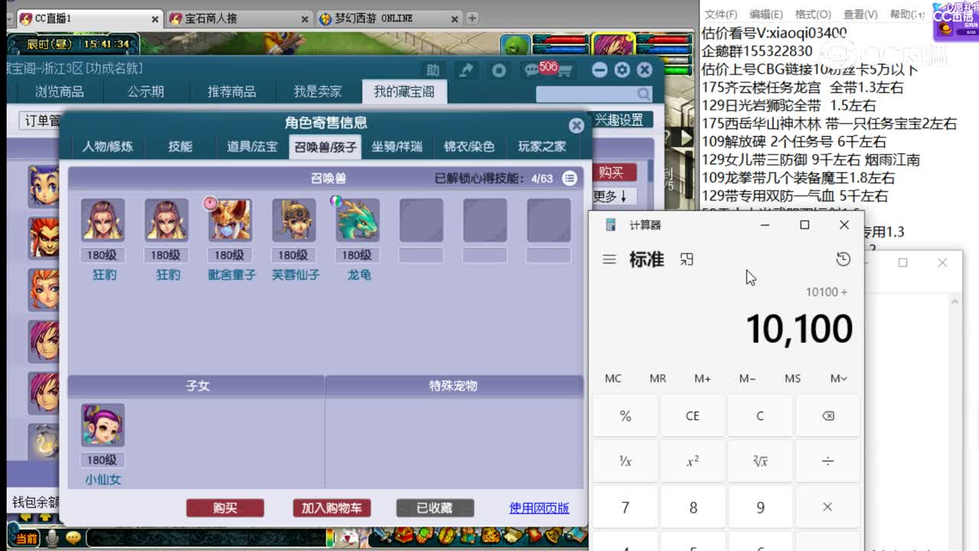Switch to 道具/法宝 tab
Image resolution: width=979 pixels, height=551 pixels.
click(252, 146)
